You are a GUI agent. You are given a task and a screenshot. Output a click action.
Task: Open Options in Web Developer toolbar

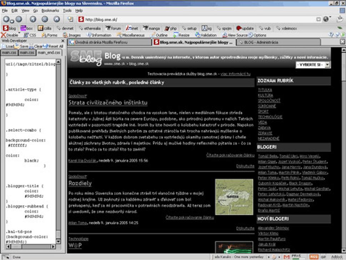[257, 35]
